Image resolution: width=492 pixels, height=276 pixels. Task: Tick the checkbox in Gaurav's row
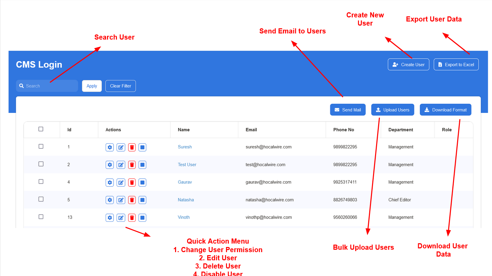pos(41,181)
